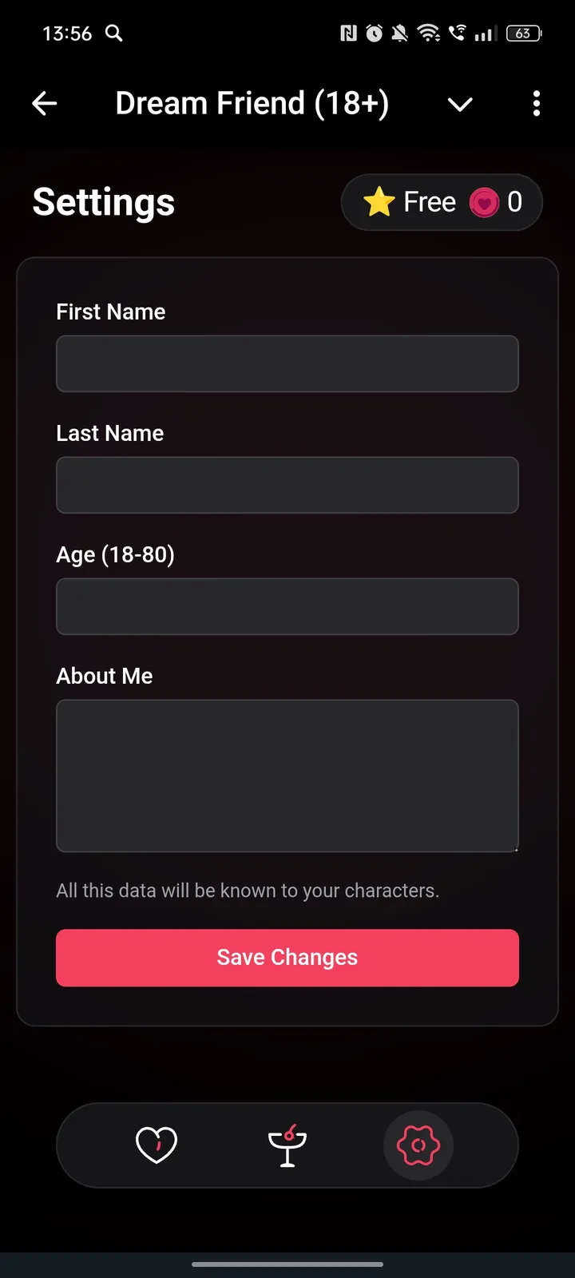Tap the Free plan badge label

(430, 202)
